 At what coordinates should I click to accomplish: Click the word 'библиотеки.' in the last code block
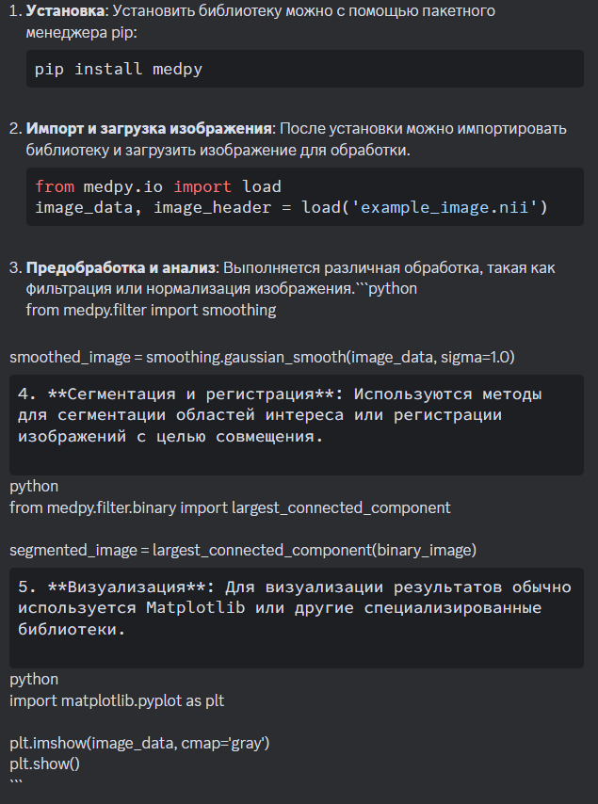click(x=72, y=629)
